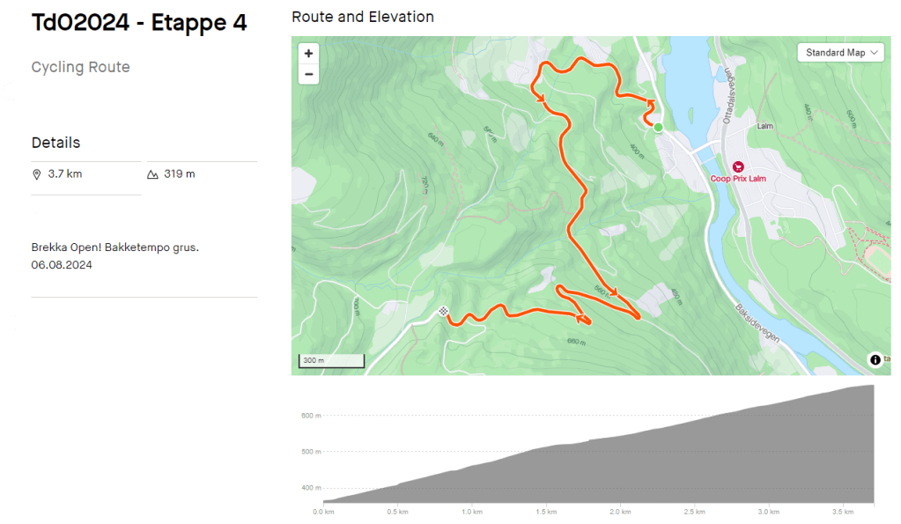Viewport: 901px width, 524px height.
Task: Click the Ottadalsvegen road label
Action: (x=728, y=95)
